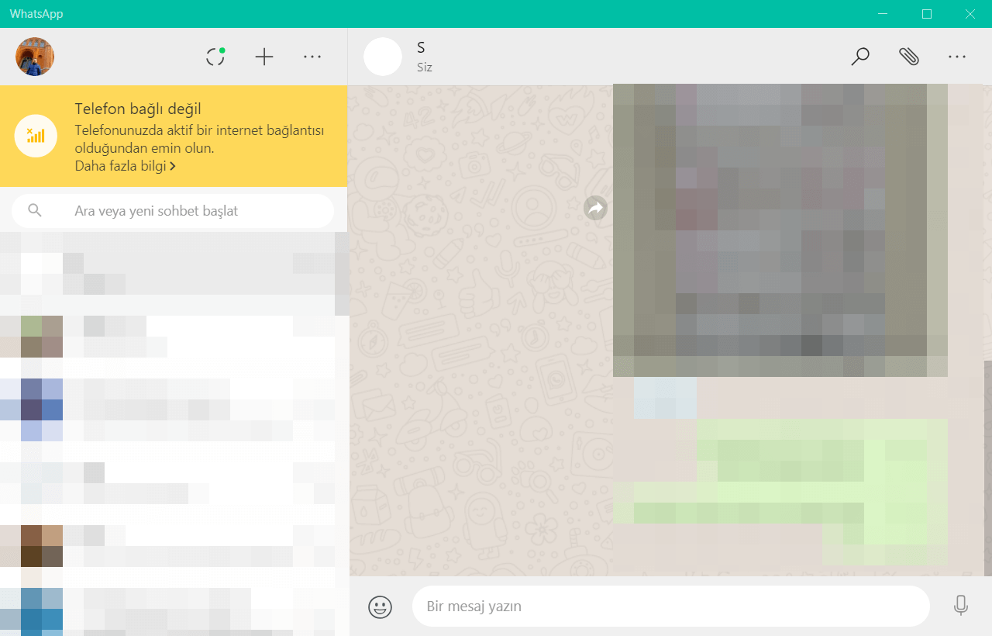Open the emoji picker

[x=380, y=607]
